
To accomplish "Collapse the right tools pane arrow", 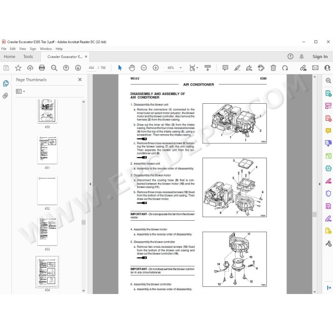I will coord(320,184).
